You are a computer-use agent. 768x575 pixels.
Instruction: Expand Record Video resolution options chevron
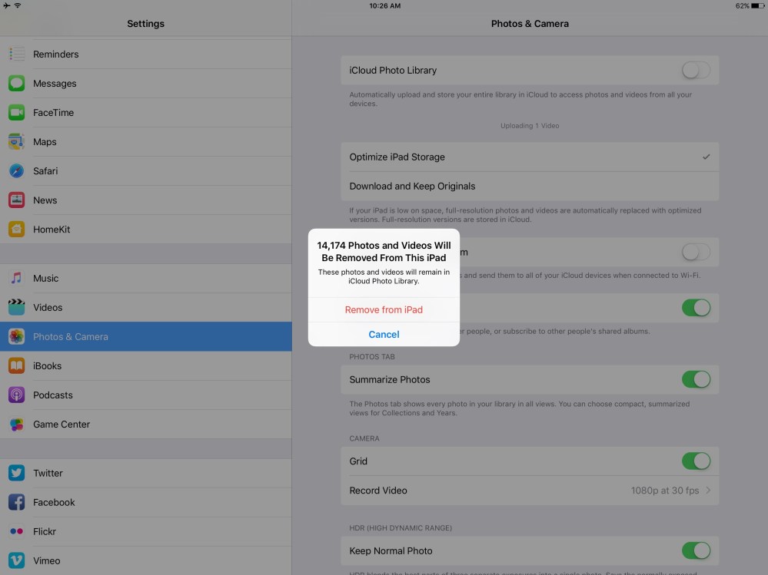707,491
